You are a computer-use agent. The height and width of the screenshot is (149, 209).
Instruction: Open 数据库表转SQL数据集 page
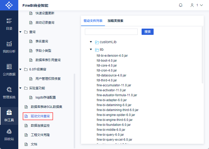click(x=47, y=107)
